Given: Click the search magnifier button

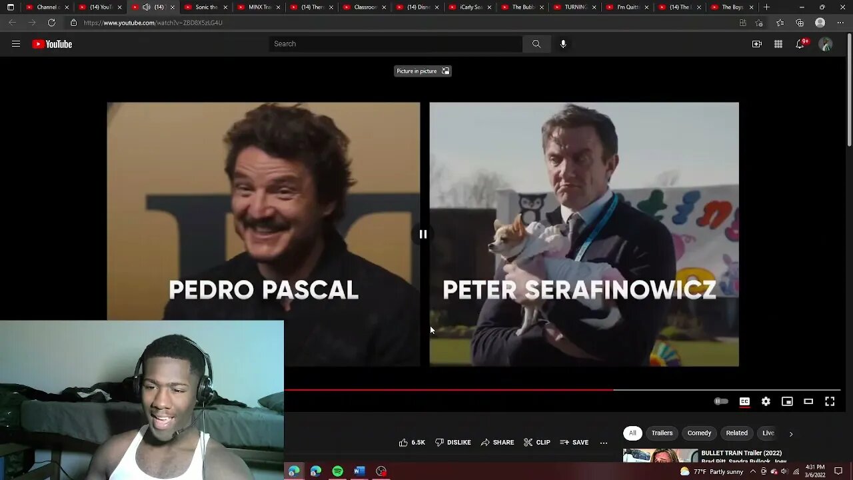Looking at the screenshot, I should point(536,44).
